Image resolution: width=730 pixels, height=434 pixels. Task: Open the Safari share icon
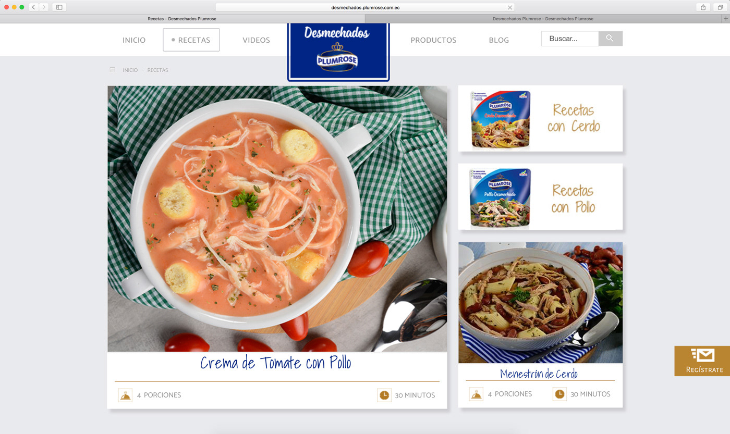[x=703, y=7]
